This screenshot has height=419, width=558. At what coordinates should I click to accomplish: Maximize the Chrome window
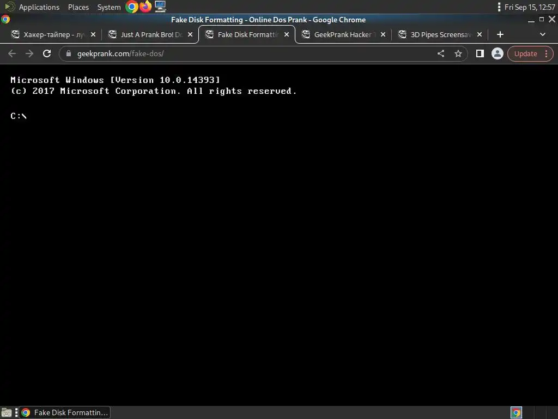point(542,19)
